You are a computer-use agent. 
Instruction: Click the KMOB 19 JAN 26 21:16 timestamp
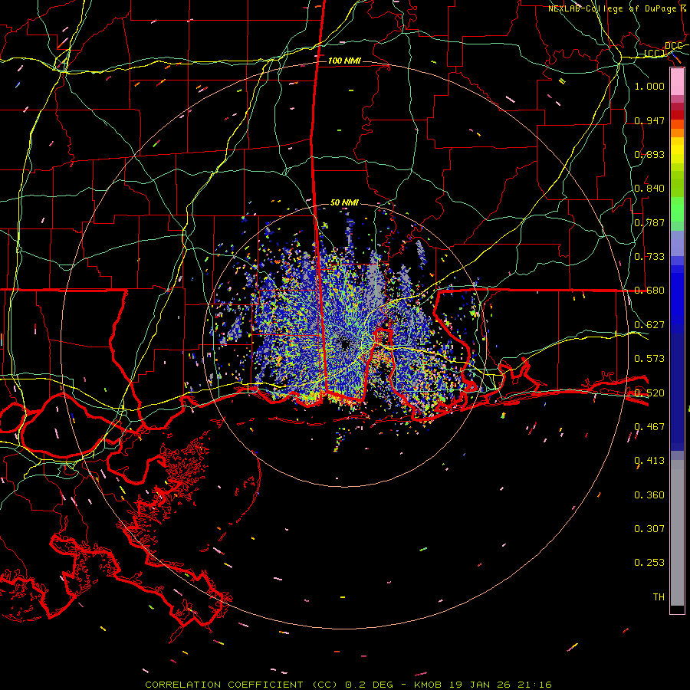coord(483,685)
